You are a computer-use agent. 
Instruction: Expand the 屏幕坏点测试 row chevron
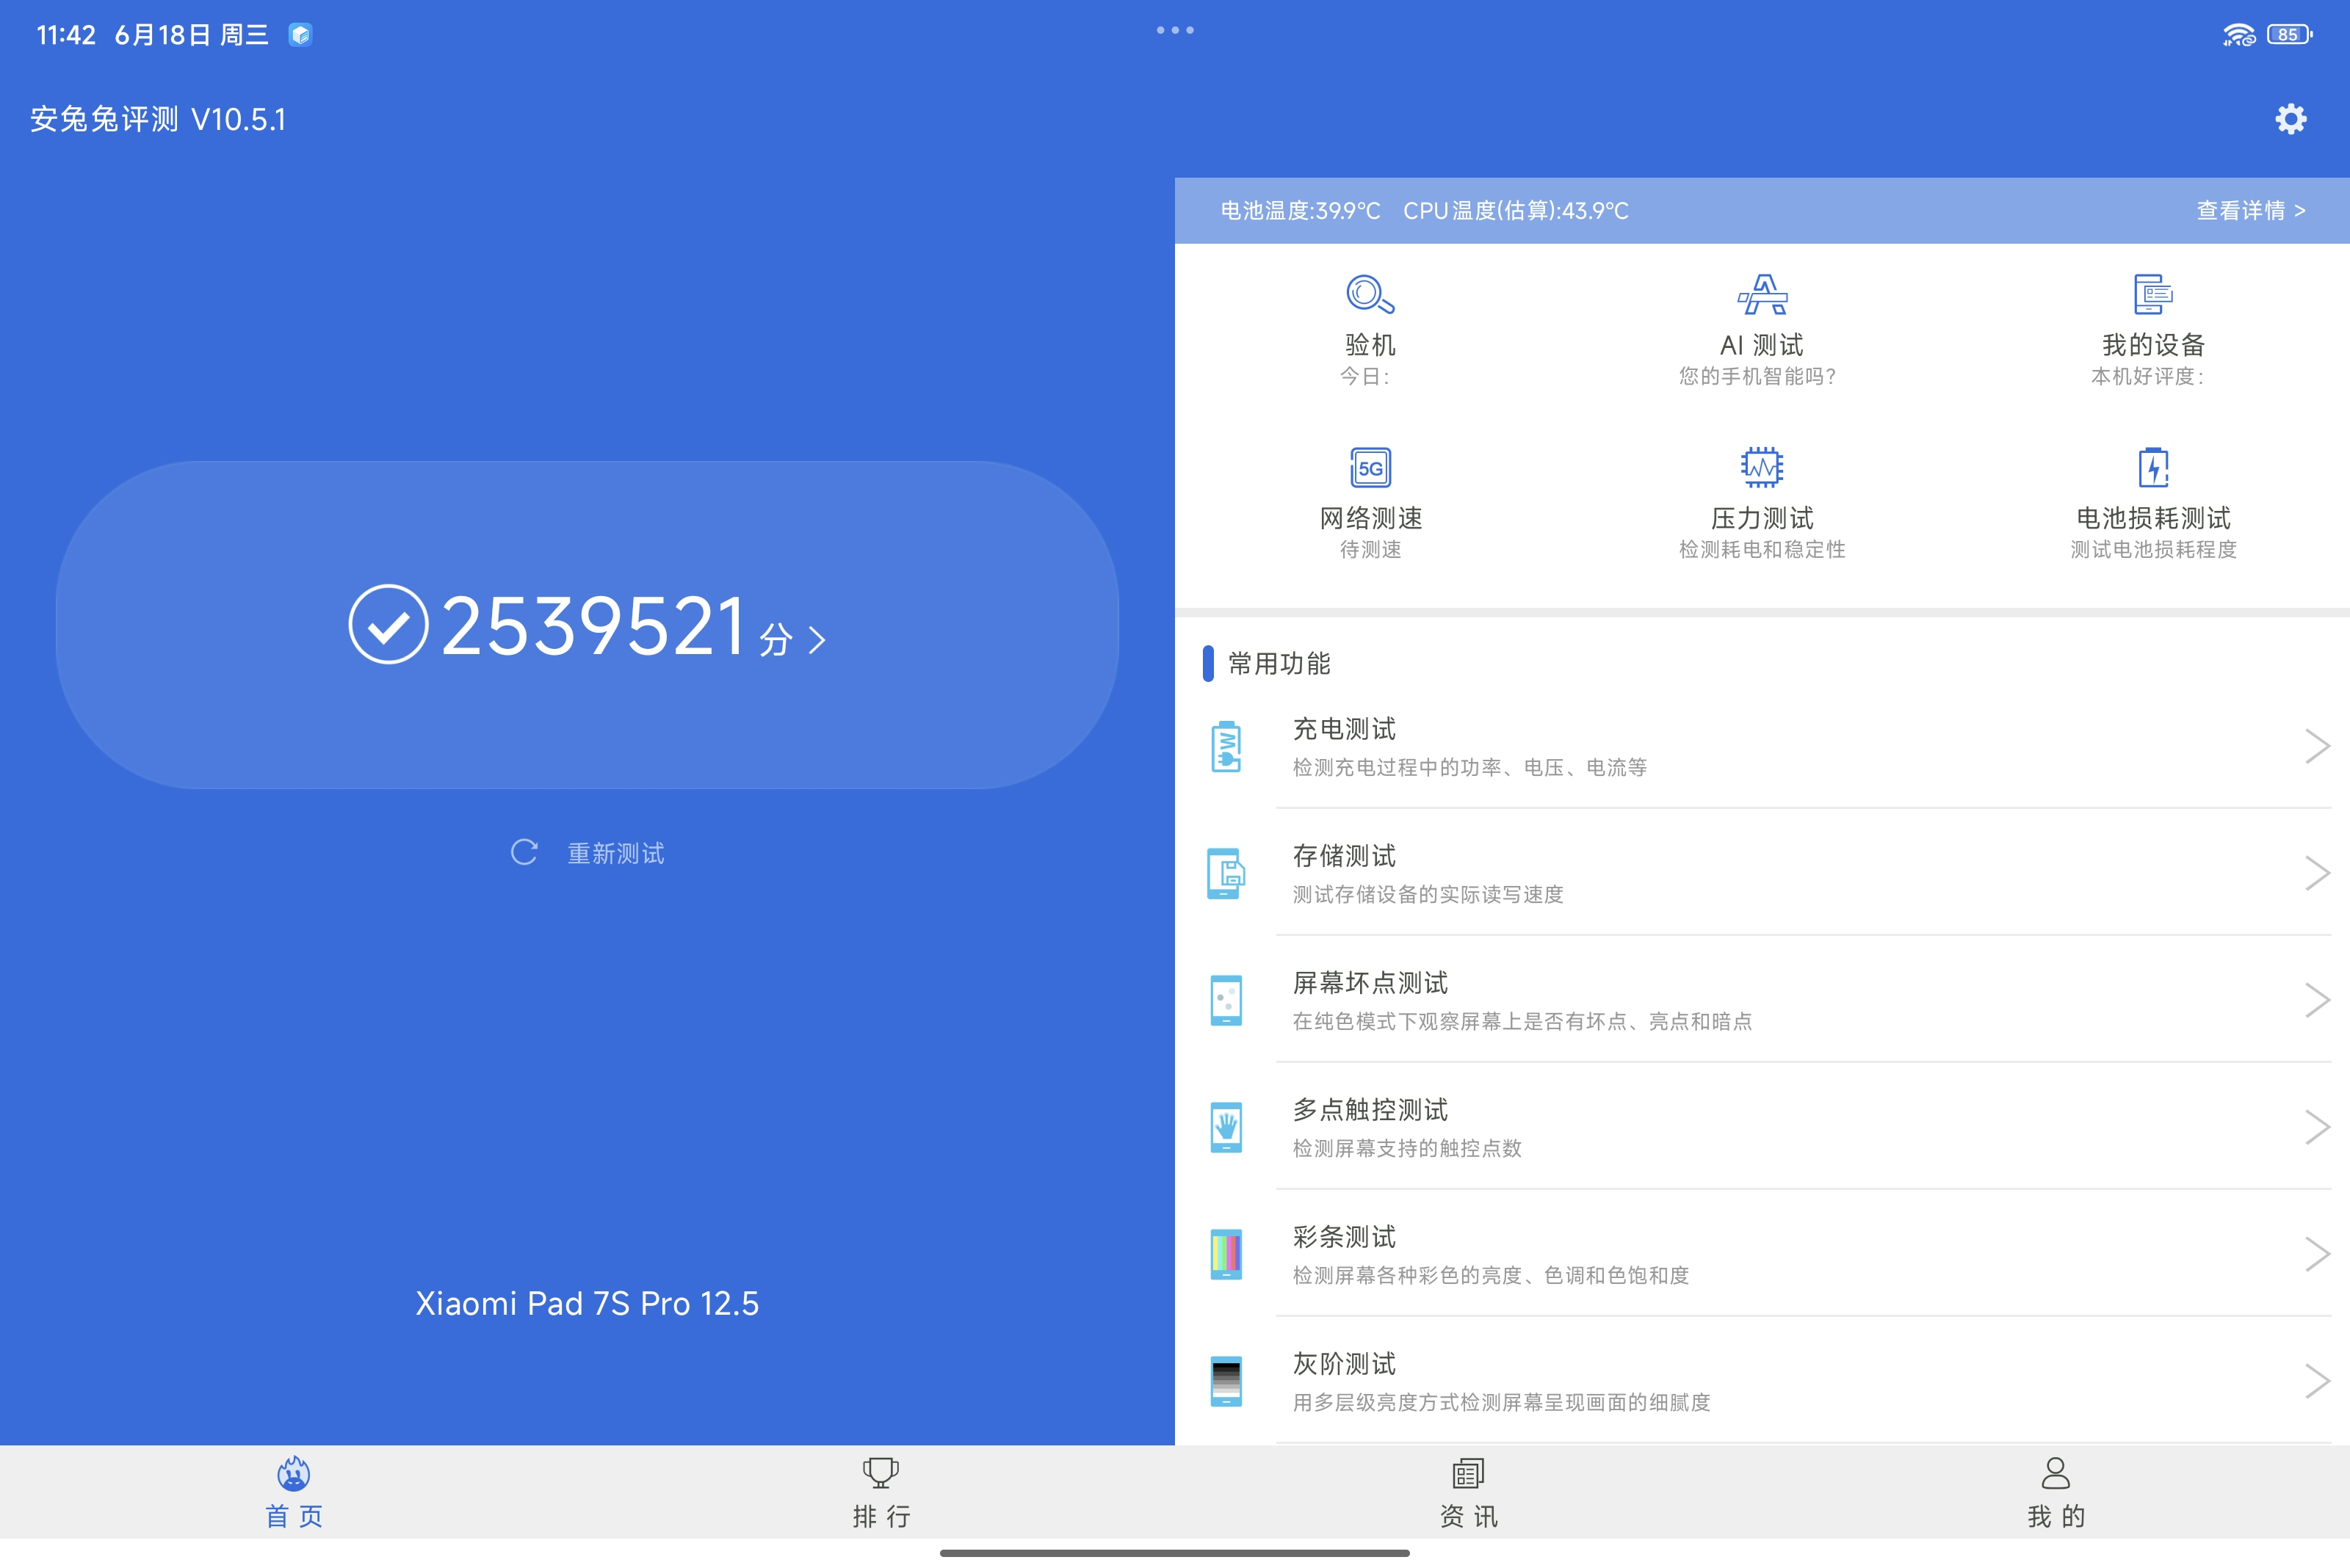(2317, 1000)
